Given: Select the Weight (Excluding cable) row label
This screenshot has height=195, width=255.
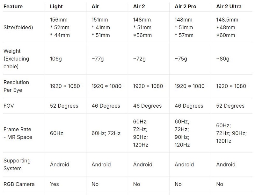Looking at the screenshot, I should pyautogui.click(x=16, y=59).
